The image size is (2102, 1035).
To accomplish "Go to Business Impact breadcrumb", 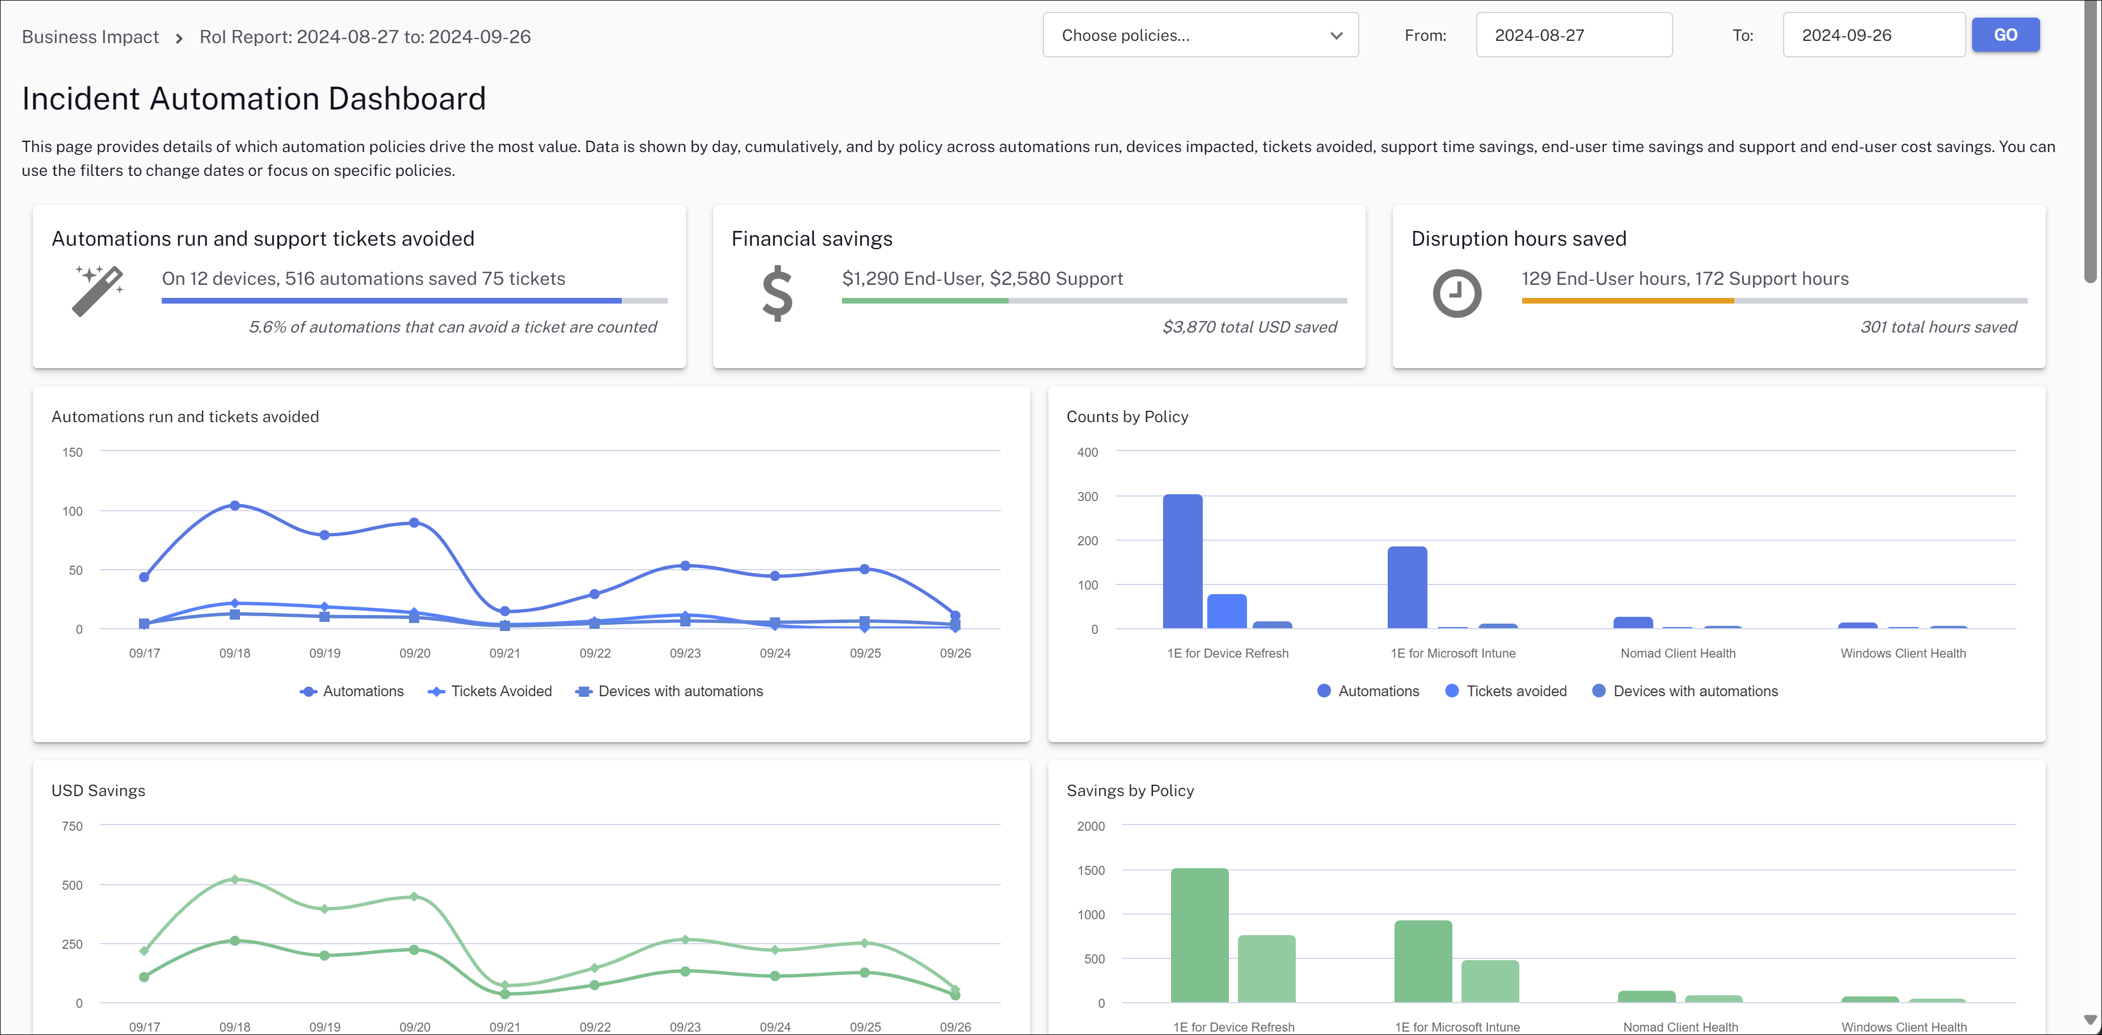I will [x=90, y=37].
